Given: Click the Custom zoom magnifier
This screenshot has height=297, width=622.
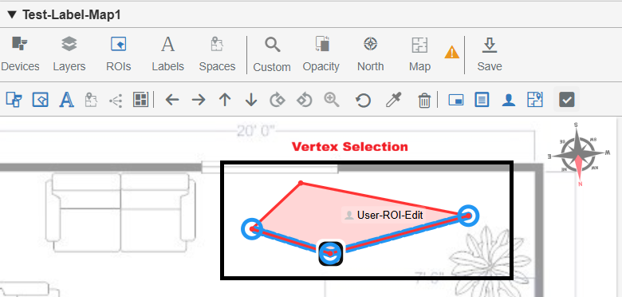Looking at the screenshot, I should (272, 54).
